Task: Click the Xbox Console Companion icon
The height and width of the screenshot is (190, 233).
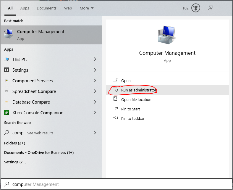Action: click(7, 113)
